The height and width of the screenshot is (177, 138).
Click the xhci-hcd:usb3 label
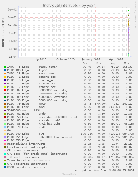[50, 124]
